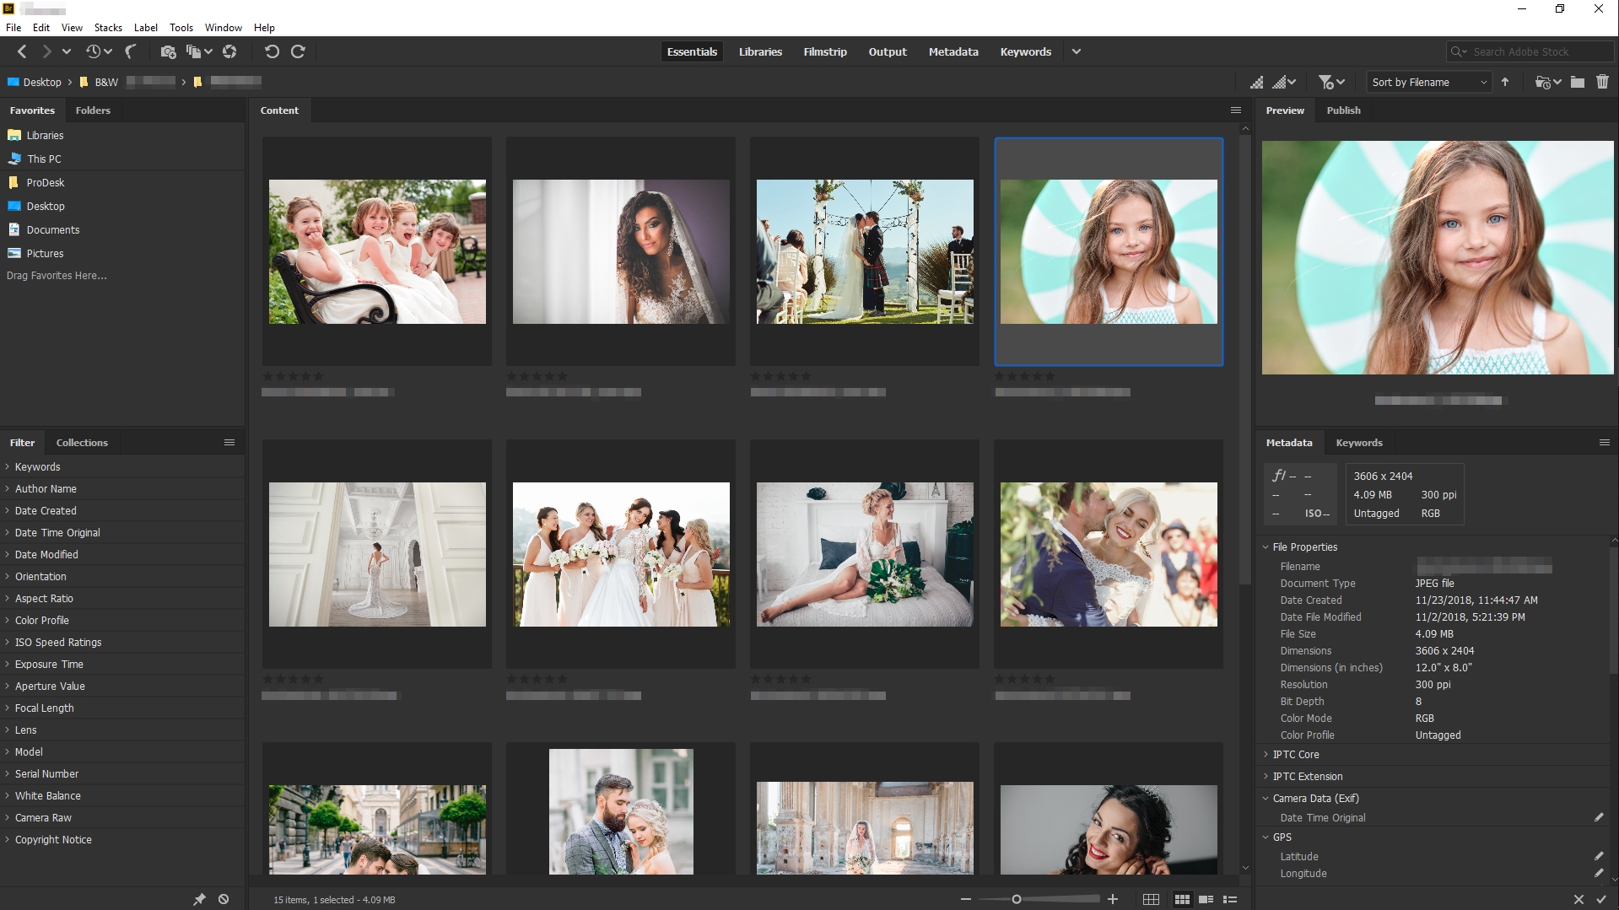Viewport: 1619px width, 910px height.
Task: Toggle ascending sort order arrow
Action: (1506, 82)
